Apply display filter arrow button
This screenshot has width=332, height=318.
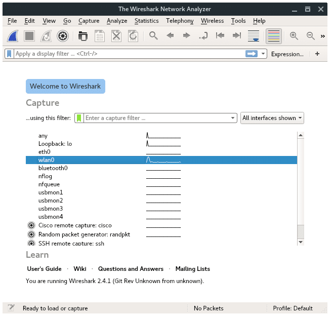252,54
